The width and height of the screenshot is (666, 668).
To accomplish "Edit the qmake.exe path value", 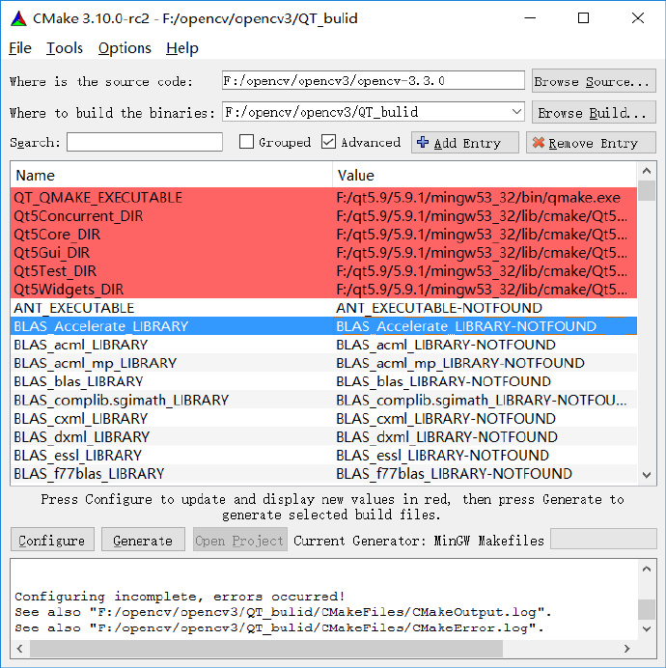I will pos(485,197).
